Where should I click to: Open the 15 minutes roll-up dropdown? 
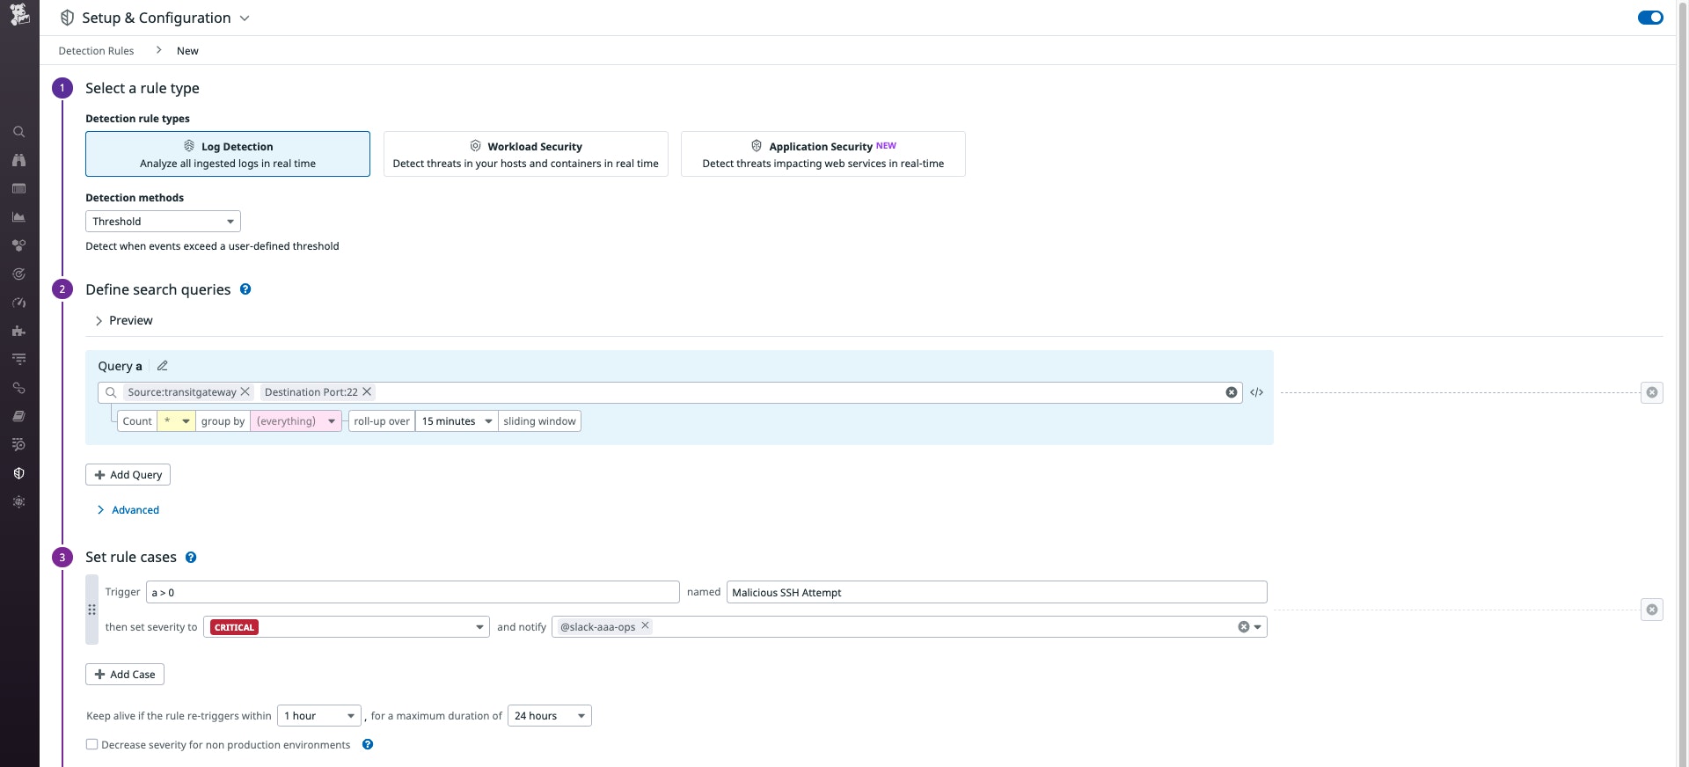[456, 421]
